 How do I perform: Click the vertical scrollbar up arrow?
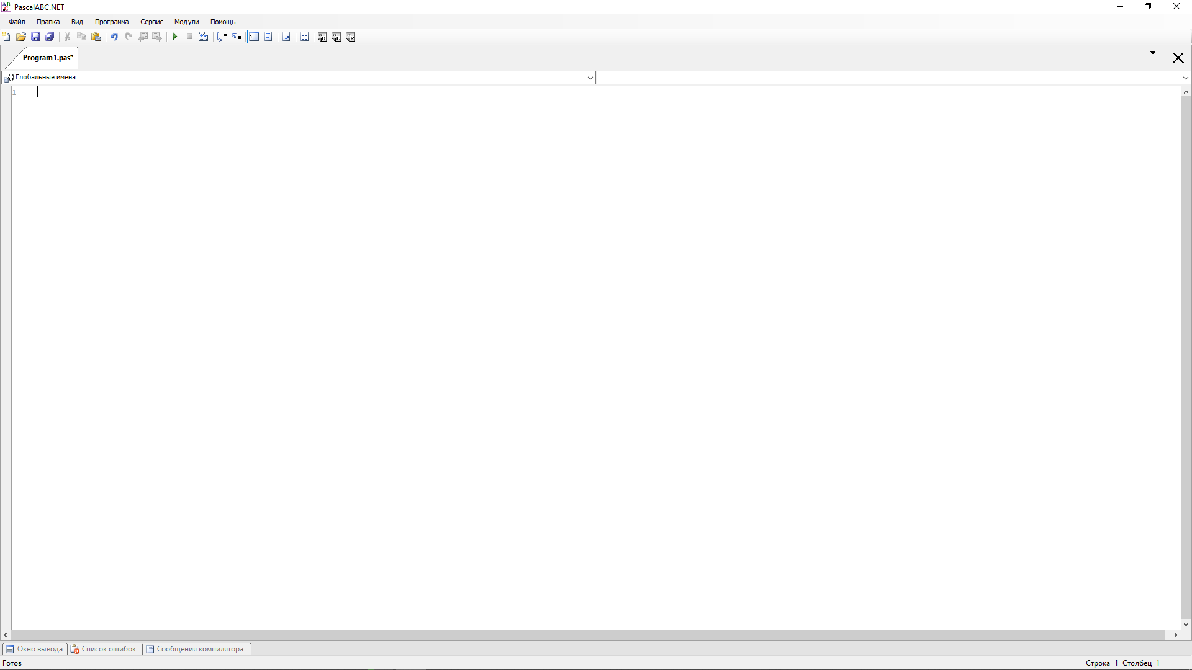1186,92
